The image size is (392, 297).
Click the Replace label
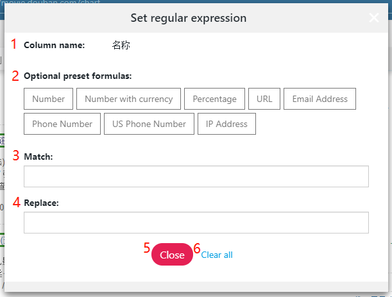pos(41,203)
